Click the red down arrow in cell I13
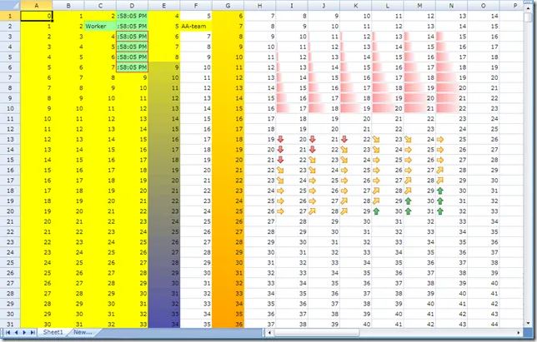 coord(279,139)
